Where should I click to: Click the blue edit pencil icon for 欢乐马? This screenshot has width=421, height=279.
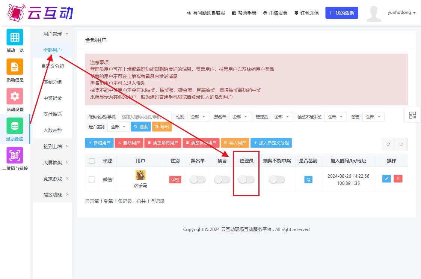pyautogui.click(x=386, y=179)
